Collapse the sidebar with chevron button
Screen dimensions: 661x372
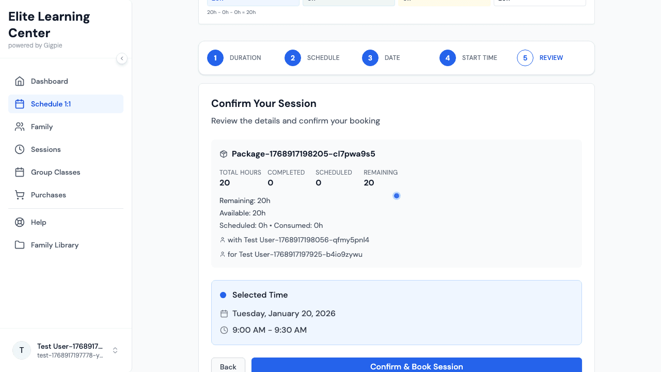[122, 58]
